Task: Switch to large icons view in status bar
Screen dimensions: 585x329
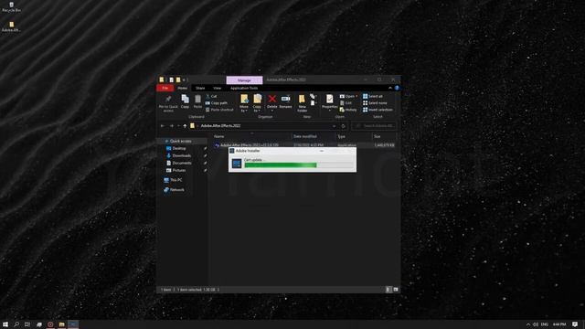Action: [396, 290]
